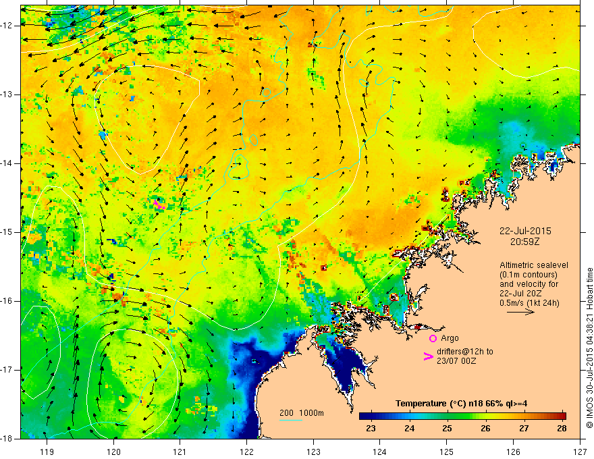Click the time label 20:59Z
Image resolution: width=594 pixels, height=459 pixels.
point(524,241)
